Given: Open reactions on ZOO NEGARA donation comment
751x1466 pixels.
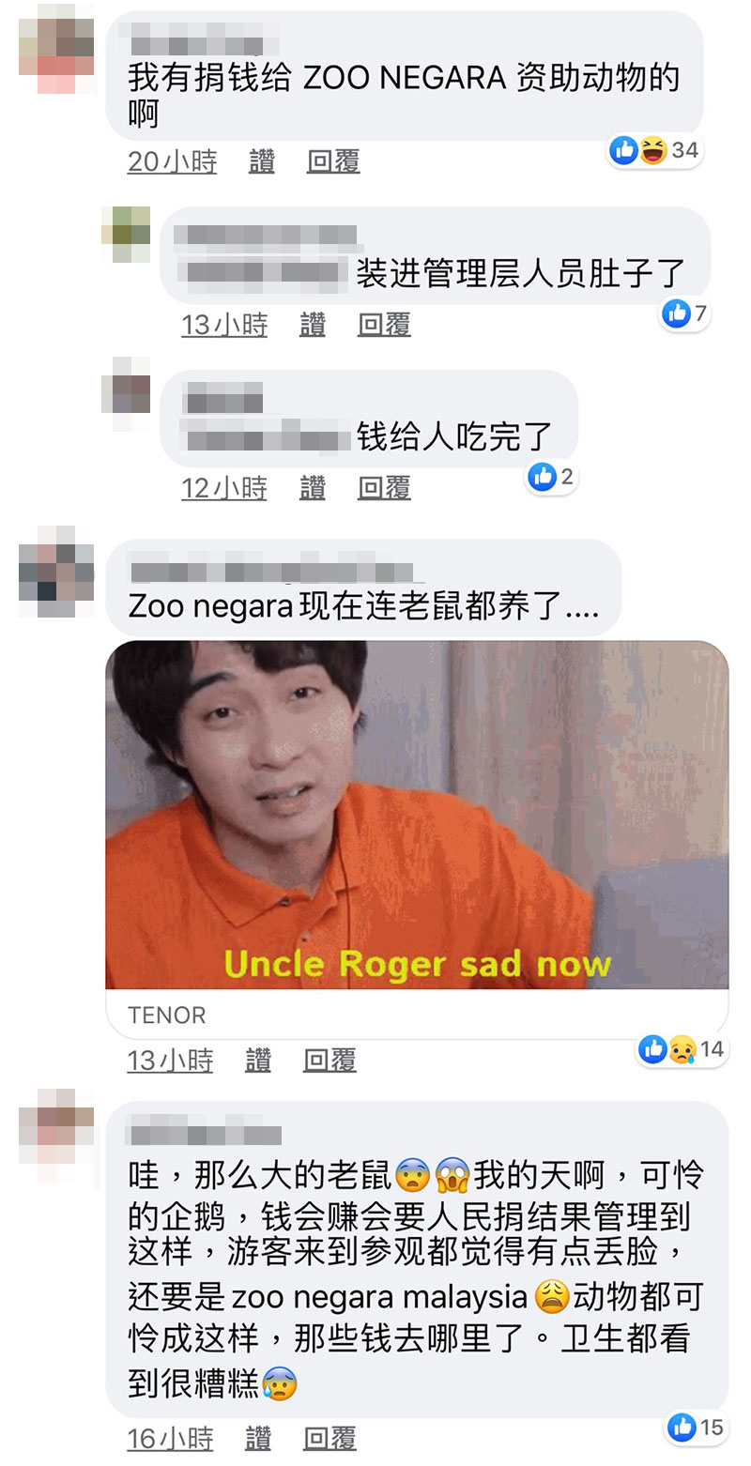Looking at the screenshot, I should click(x=655, y=149).
